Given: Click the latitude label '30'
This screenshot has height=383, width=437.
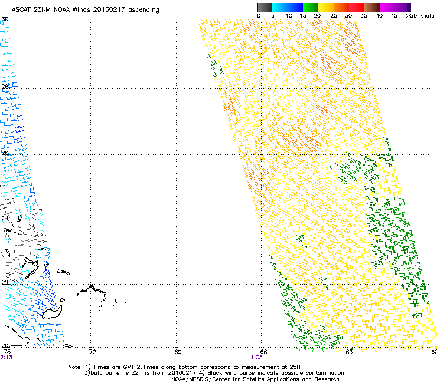Looking at the screenshot, I should [x=5, y=19].
